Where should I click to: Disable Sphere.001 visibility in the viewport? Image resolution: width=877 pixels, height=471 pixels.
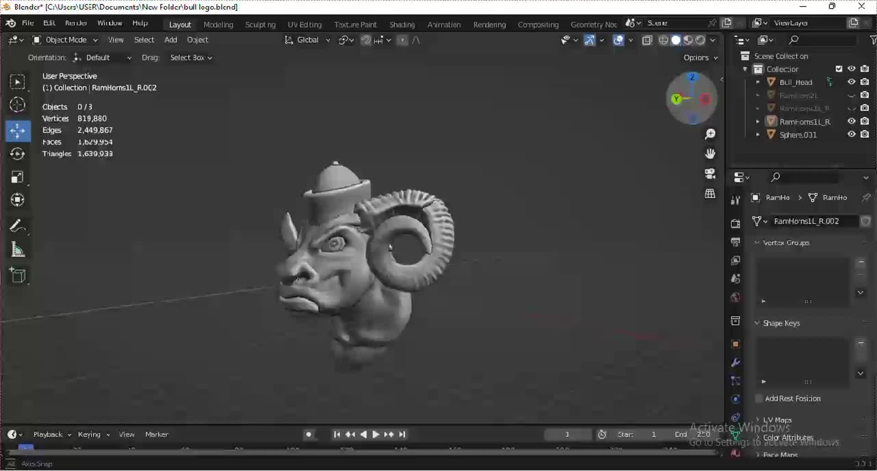(x=851, y=134)
